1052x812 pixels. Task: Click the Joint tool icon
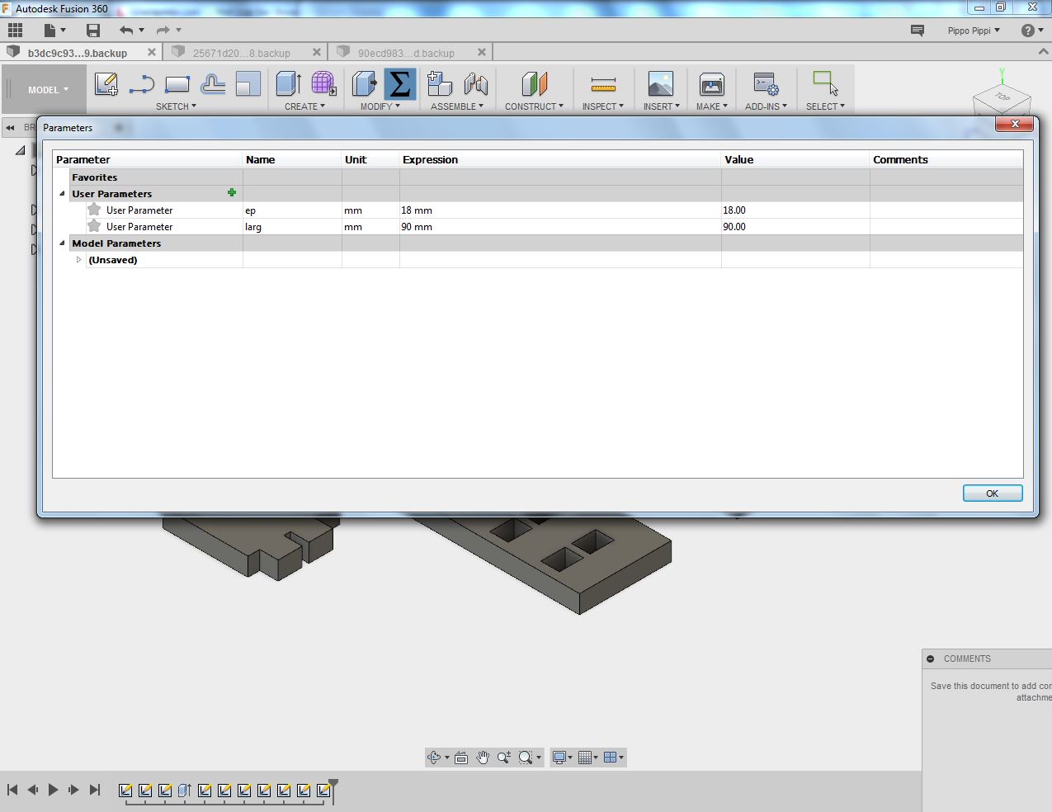tap(475, 83)
